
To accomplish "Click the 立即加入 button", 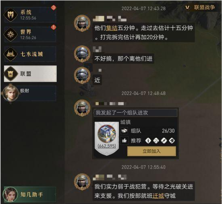I will pyautogui.click(x=151, y=151).
